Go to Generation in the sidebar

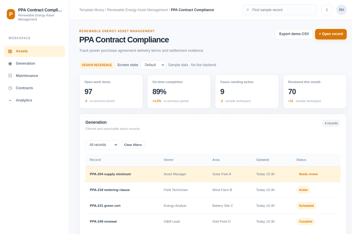[x=34, y=63]
